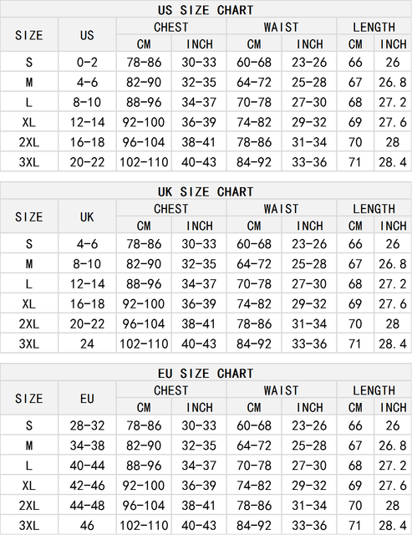Click EU size value 28-32
This screenshot has width=412, height=535.
(87, 425)
